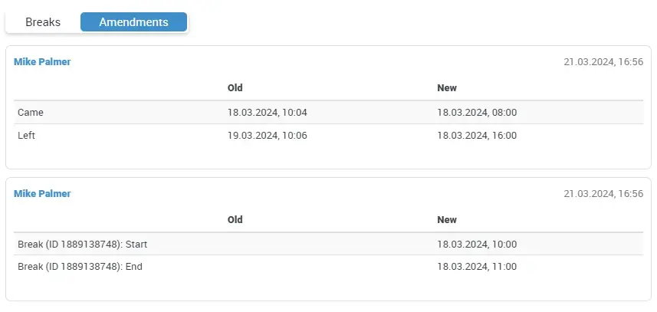Select the Amendments tab
Image resolution: width=657 pixels, height=312 pixels.
pos(133,22)
